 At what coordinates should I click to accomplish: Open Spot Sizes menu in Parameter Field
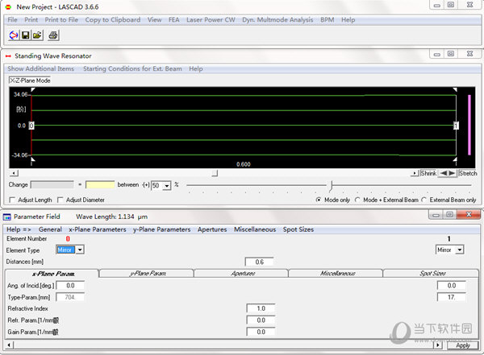(x=298, y=229)
